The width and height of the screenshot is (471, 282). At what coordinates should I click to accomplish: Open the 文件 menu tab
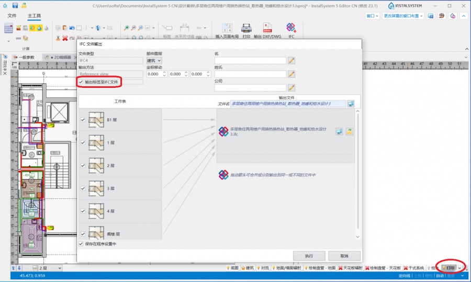pos(12,16)
